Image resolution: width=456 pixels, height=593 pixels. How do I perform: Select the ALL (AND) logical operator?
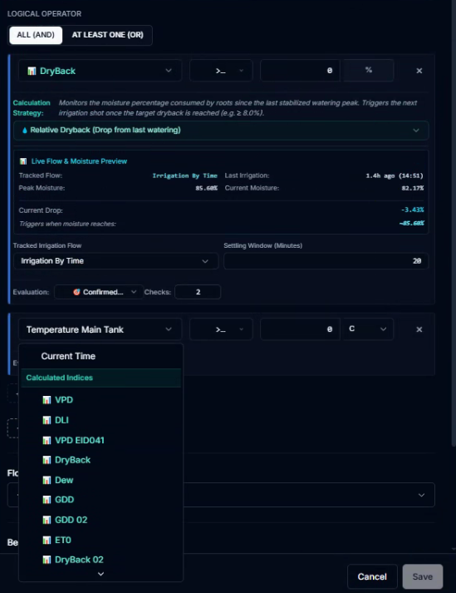pos(36,35)
